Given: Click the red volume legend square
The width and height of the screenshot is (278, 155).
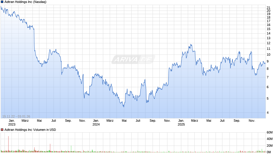Looking at the screenshot, I should click(x=2, y=130).
